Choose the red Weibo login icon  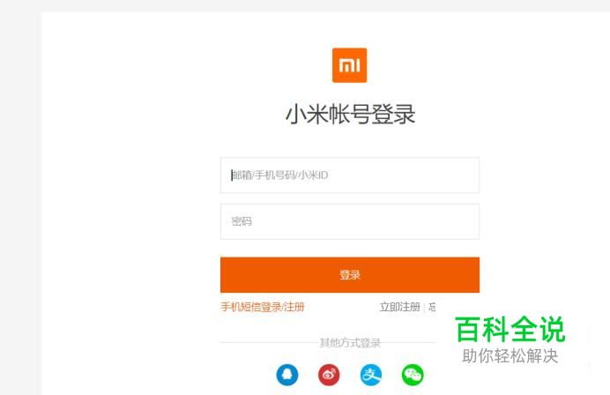(329, 375)
